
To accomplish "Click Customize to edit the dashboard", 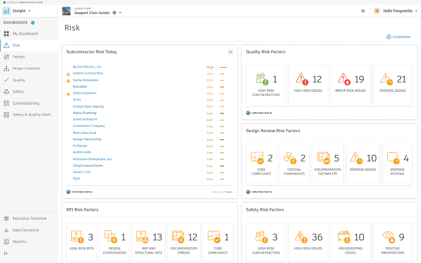I will (398, 37).
